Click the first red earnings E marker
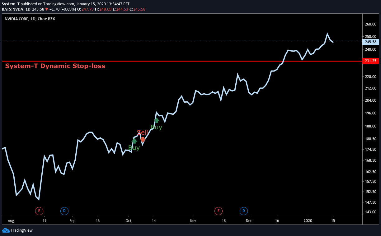The image size is (381, 236). coord(39,211)
